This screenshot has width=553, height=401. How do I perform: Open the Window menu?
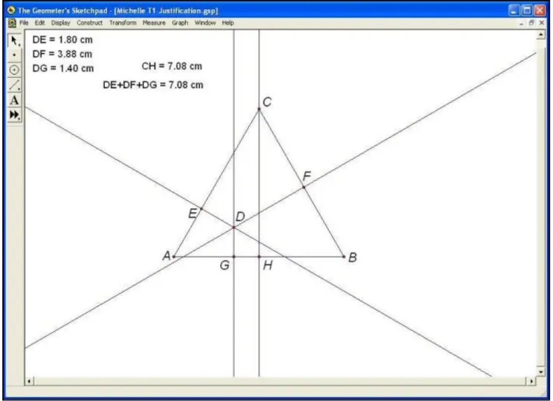tap(205, 23)
